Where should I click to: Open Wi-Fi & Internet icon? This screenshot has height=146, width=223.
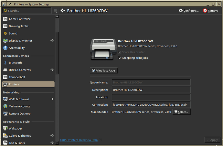coord(5,99)
